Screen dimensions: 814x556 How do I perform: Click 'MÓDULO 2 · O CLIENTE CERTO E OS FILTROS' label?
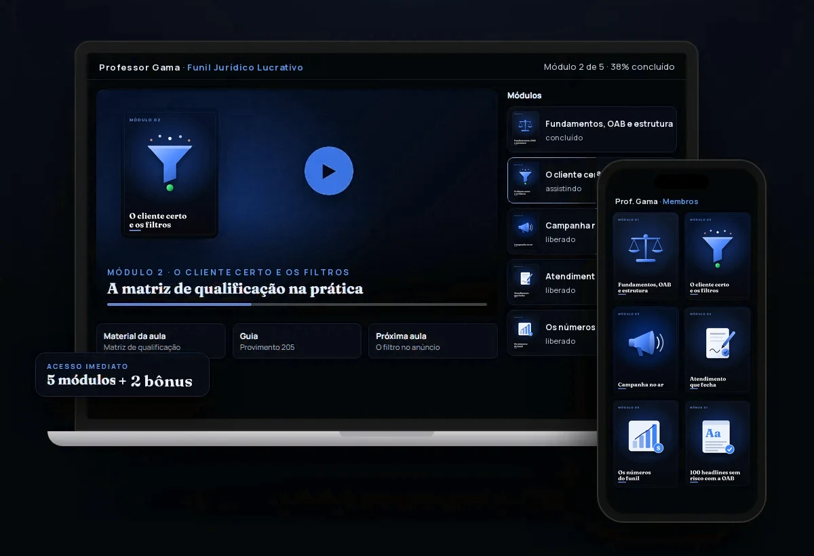(x=229, y=273)
